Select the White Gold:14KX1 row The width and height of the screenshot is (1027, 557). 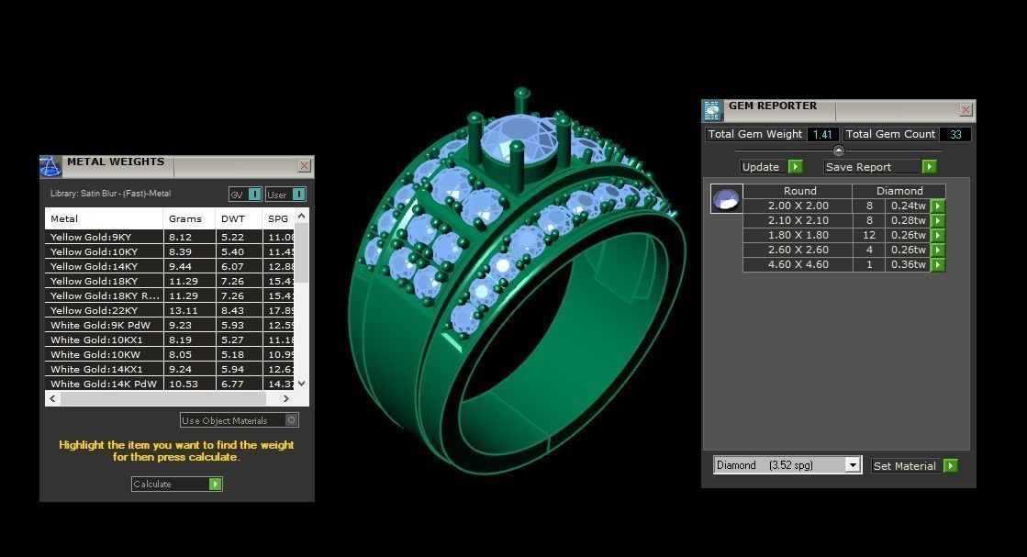point(170,369)
